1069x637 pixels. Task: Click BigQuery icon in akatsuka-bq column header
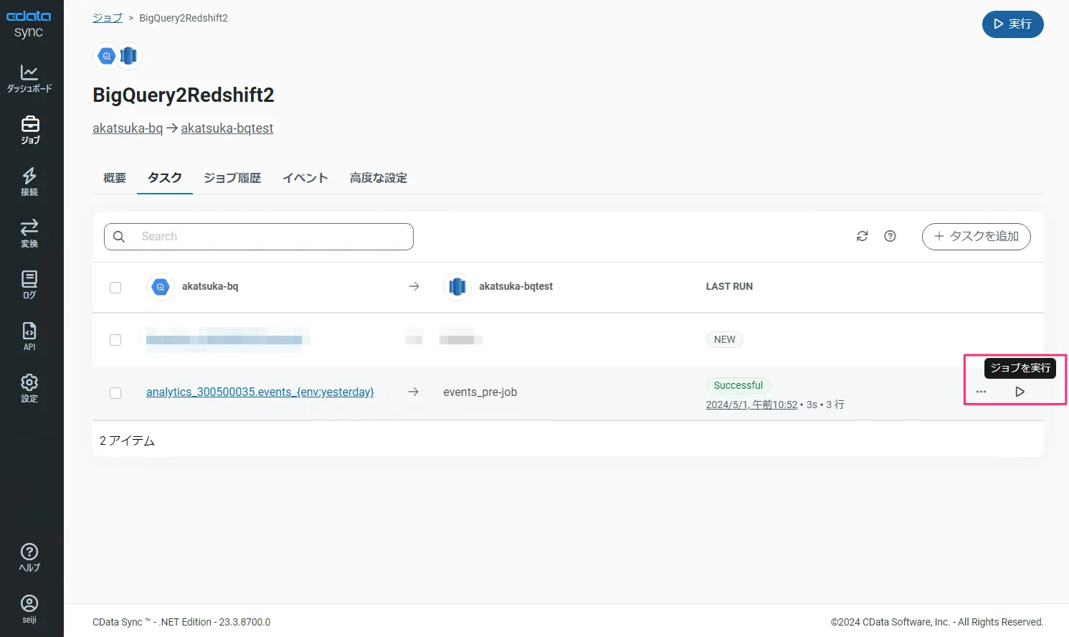161,287
